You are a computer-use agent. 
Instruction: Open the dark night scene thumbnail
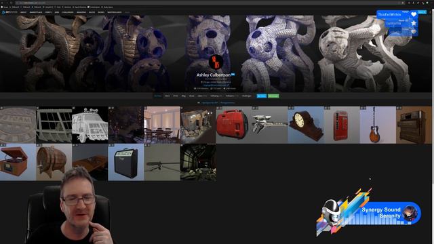click(x=126, y=125)
